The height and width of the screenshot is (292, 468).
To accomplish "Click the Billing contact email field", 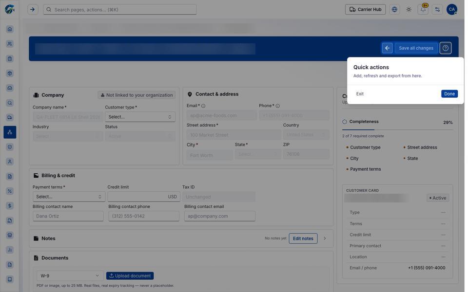I will 220,216.
